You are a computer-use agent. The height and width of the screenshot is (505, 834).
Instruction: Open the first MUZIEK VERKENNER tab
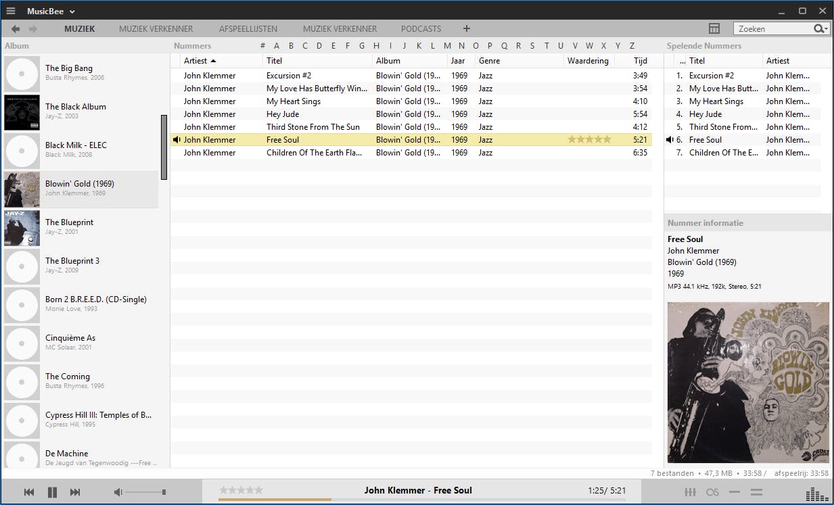click(156, 28)
